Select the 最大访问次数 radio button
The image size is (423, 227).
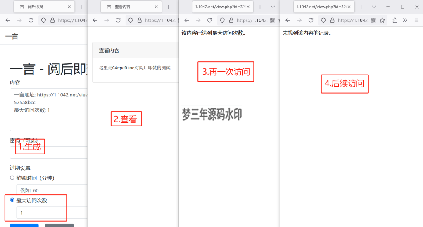(x=12, y=200)
